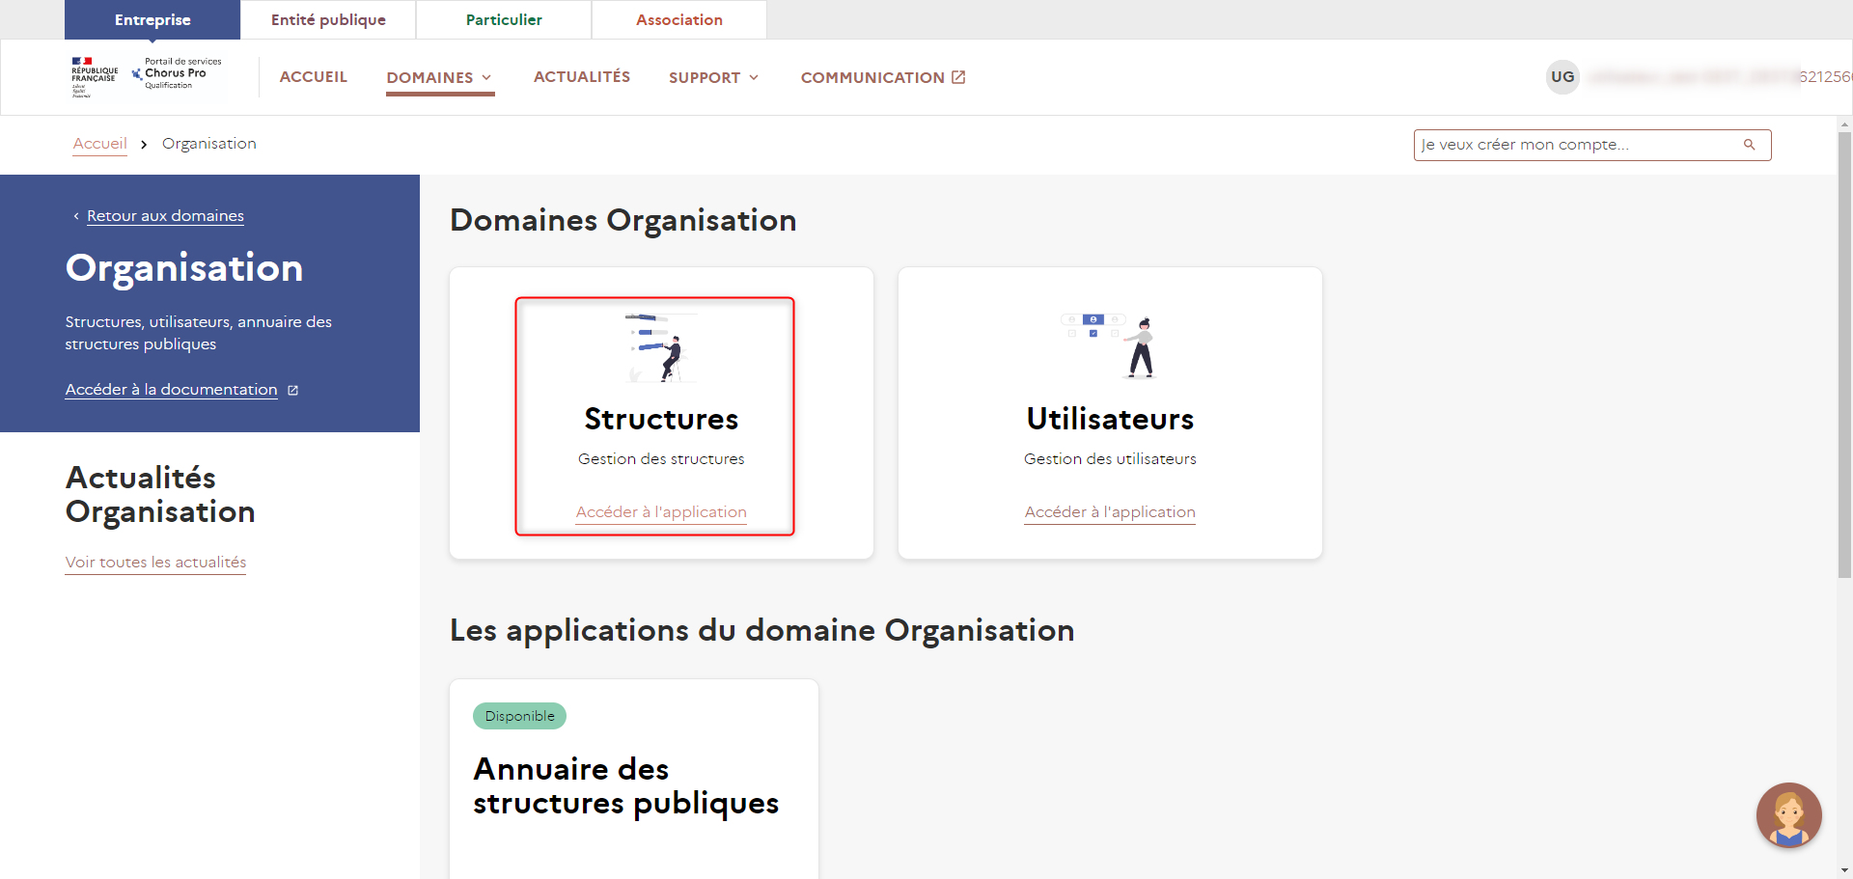This screenshot has height=879, width=1853.
Task: Click the UG user avatar icon
Action: point(1563,77)
